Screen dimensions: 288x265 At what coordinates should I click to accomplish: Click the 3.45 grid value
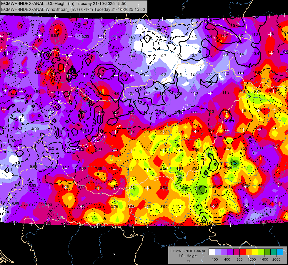[263, 204]
